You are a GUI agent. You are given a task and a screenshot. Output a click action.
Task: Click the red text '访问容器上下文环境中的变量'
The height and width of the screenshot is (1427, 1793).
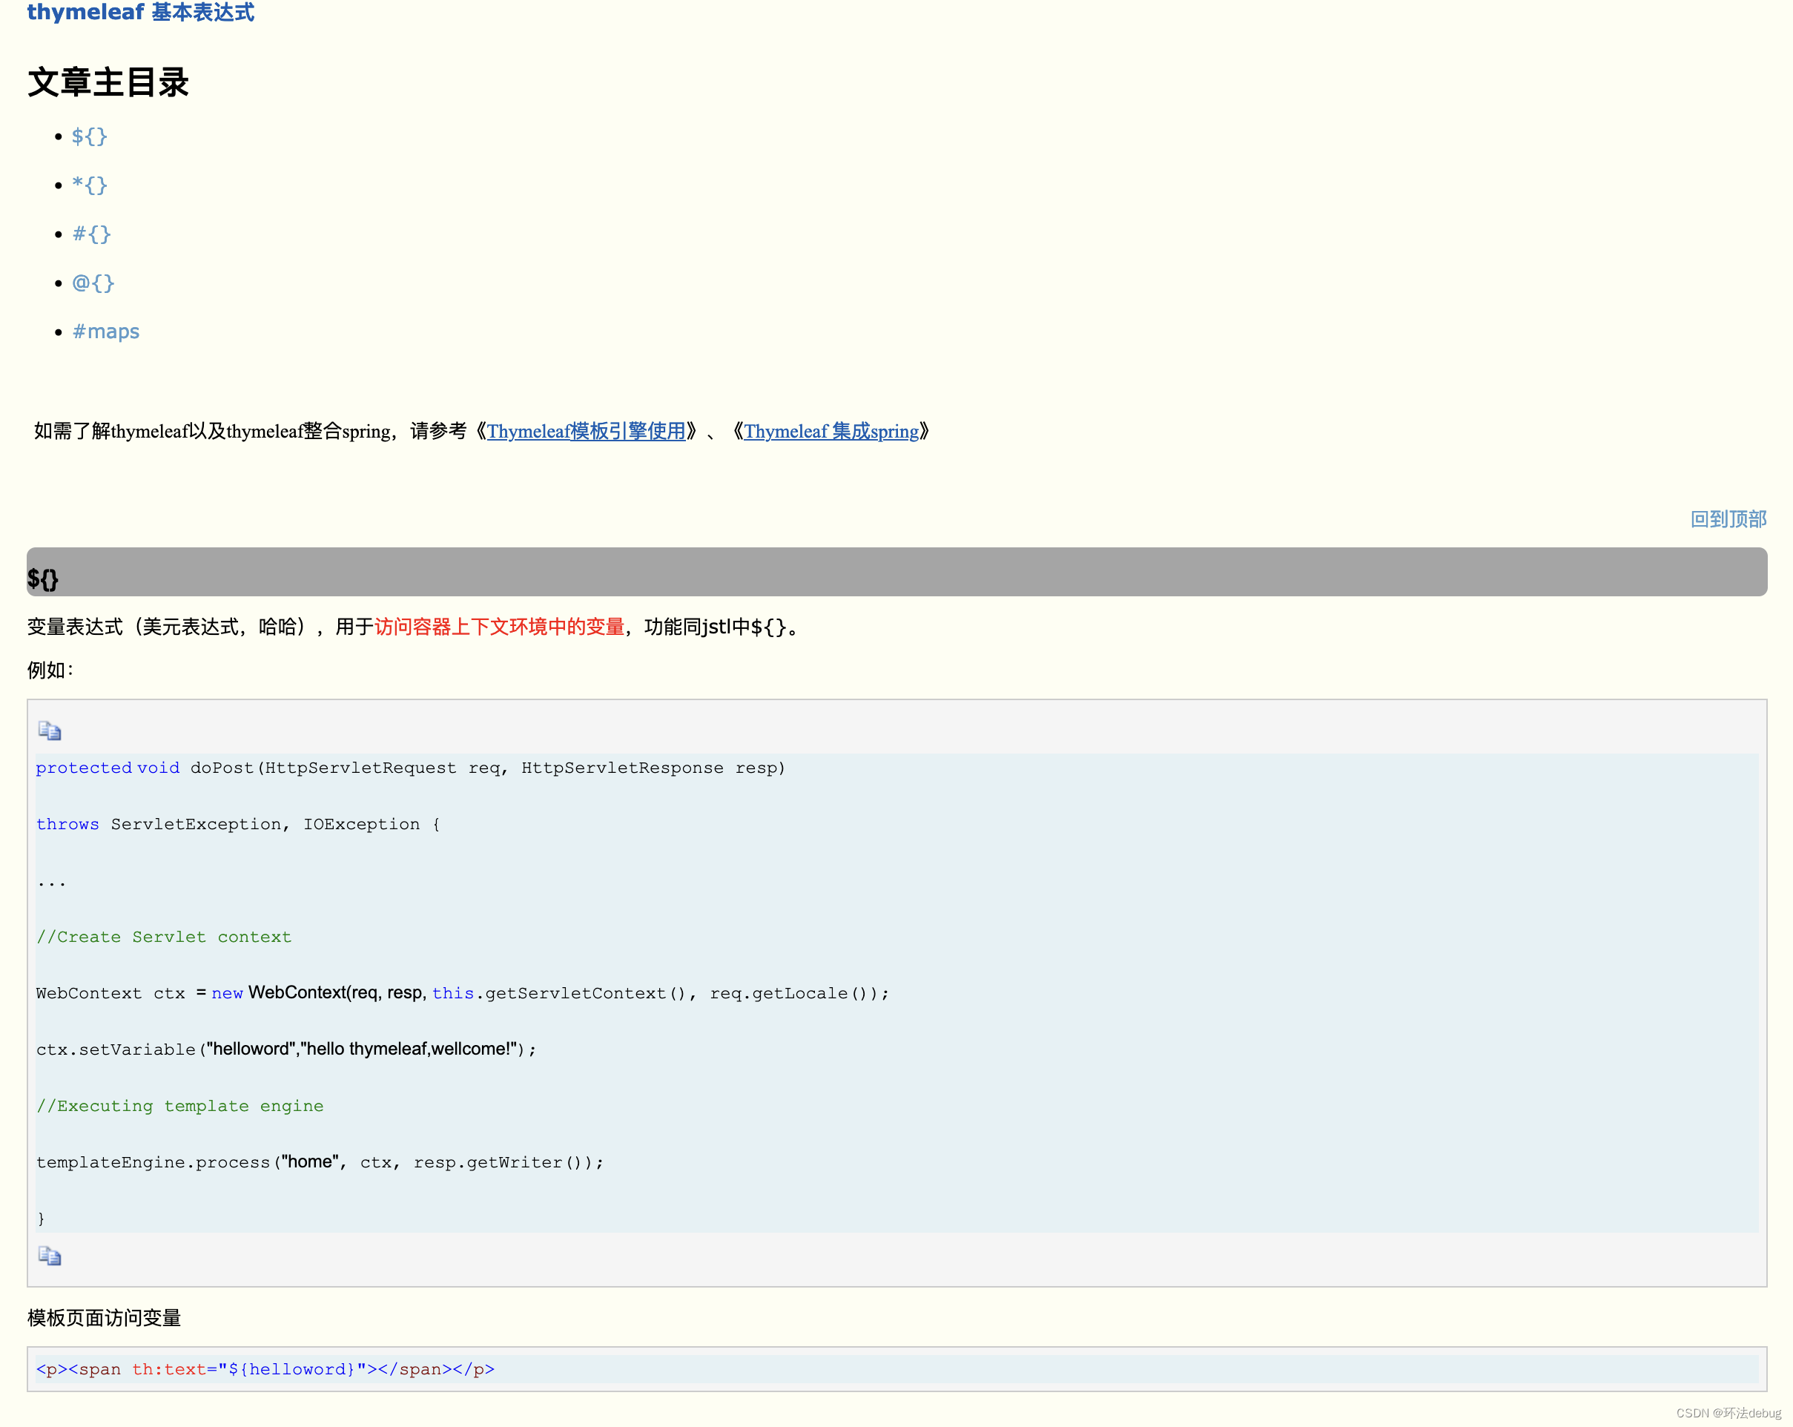(x=499, y=627)
